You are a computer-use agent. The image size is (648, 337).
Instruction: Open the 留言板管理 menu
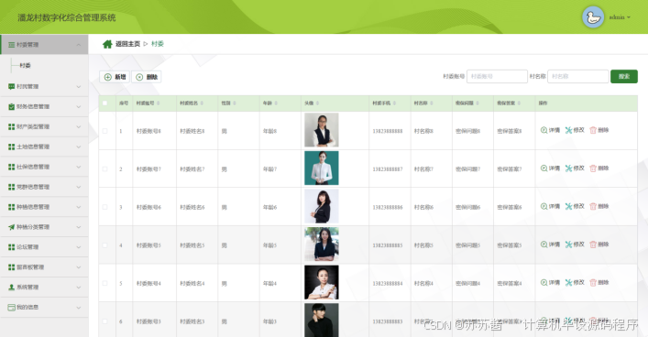44,267
